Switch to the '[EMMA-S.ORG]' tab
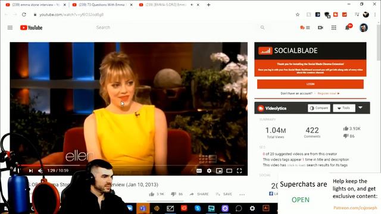381x214 pixels. coord(169,5)
